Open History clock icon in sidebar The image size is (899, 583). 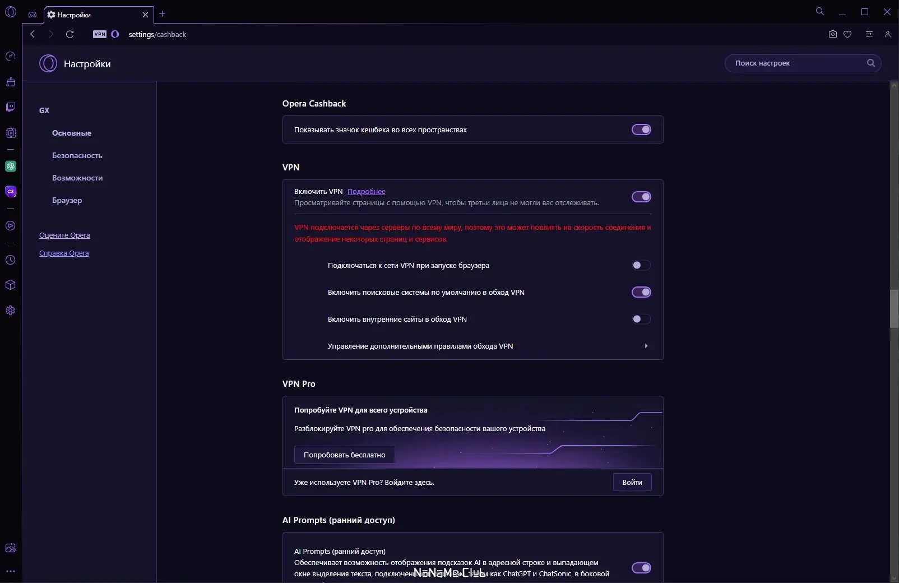coord(11,260)
